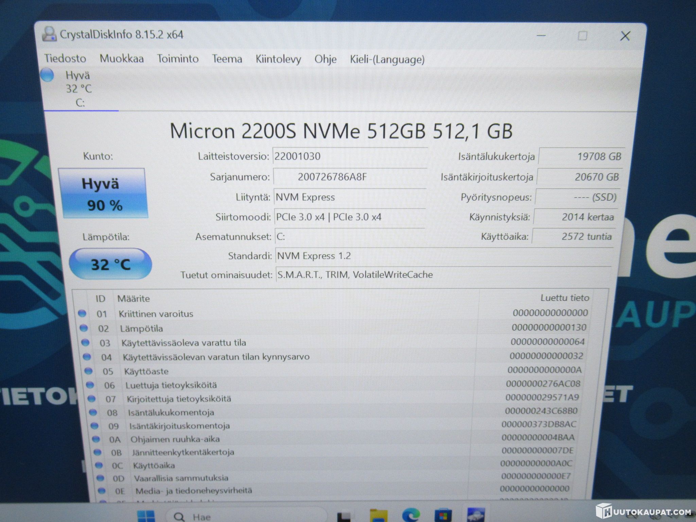This screenshot has width=696, height=522.
Task: Open Windows Start menu
Action: pyautogui.click(x=146, y=516)
